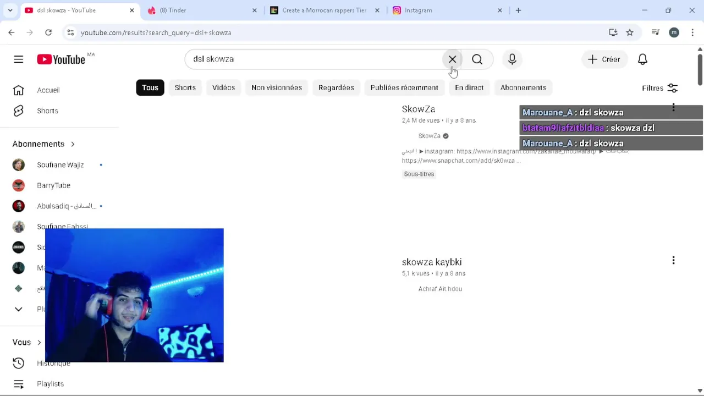Clear the search query with the X
Screen dimensions: 704x396
pyautogui.click(x=452, y=59)
